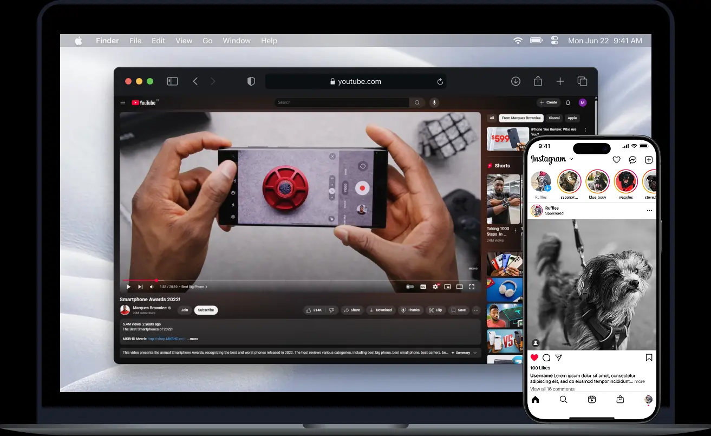The height and width of the screenshot is (436, 711).
Task: Dislike the Smartphone Awards video
Action: coord(331,310)
